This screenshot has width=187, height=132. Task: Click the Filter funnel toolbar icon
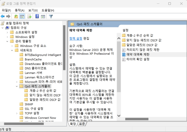point(51,16)
